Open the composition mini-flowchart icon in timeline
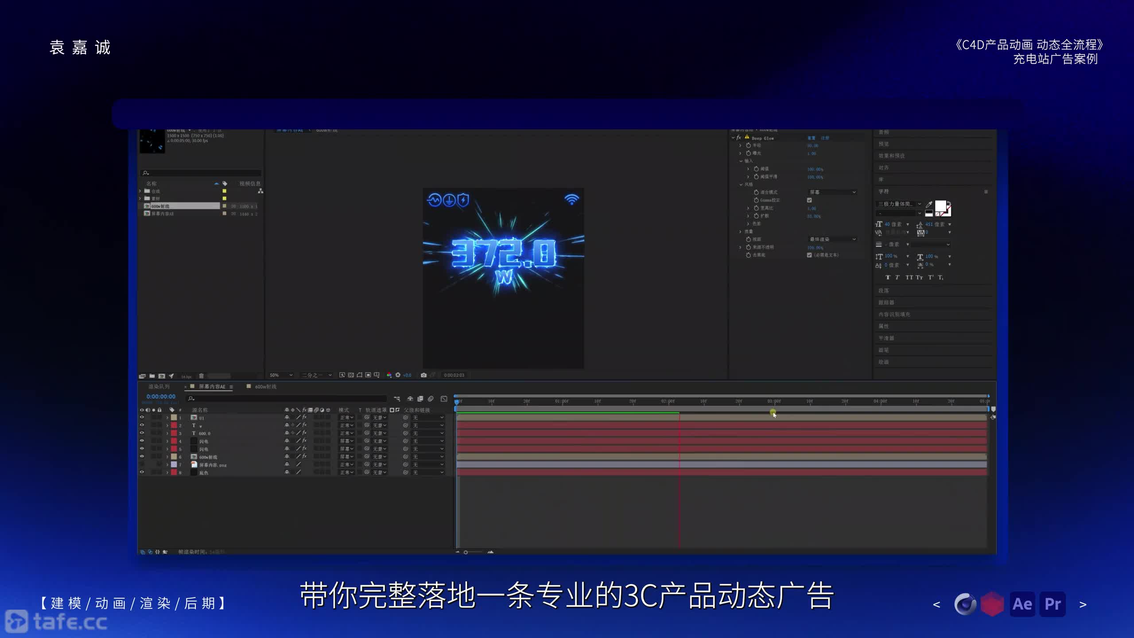 [397, 399]
